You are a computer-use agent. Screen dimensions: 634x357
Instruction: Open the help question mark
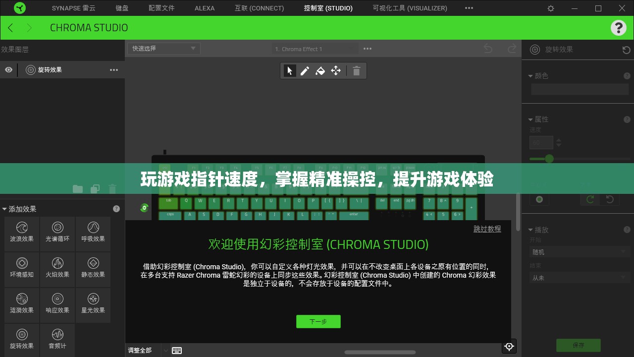[x=618, y=28]
